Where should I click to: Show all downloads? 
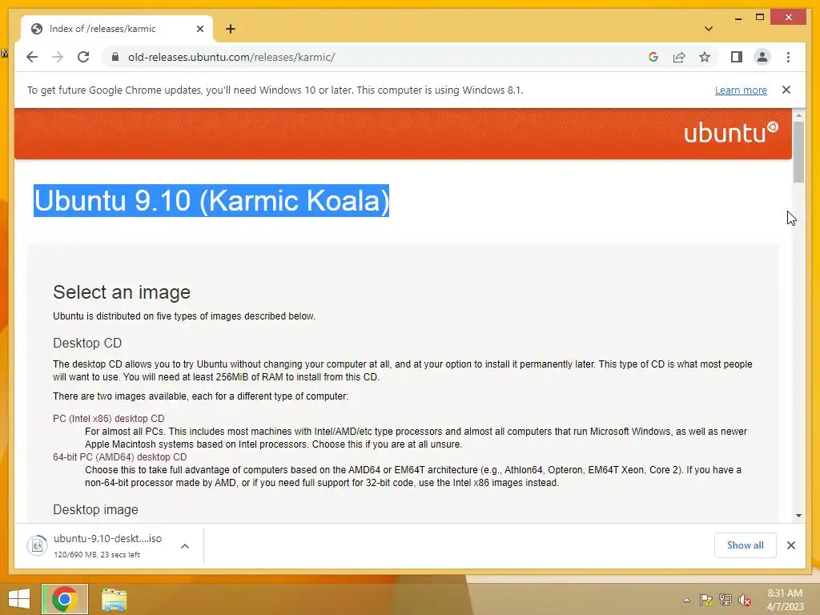[746, 545]
